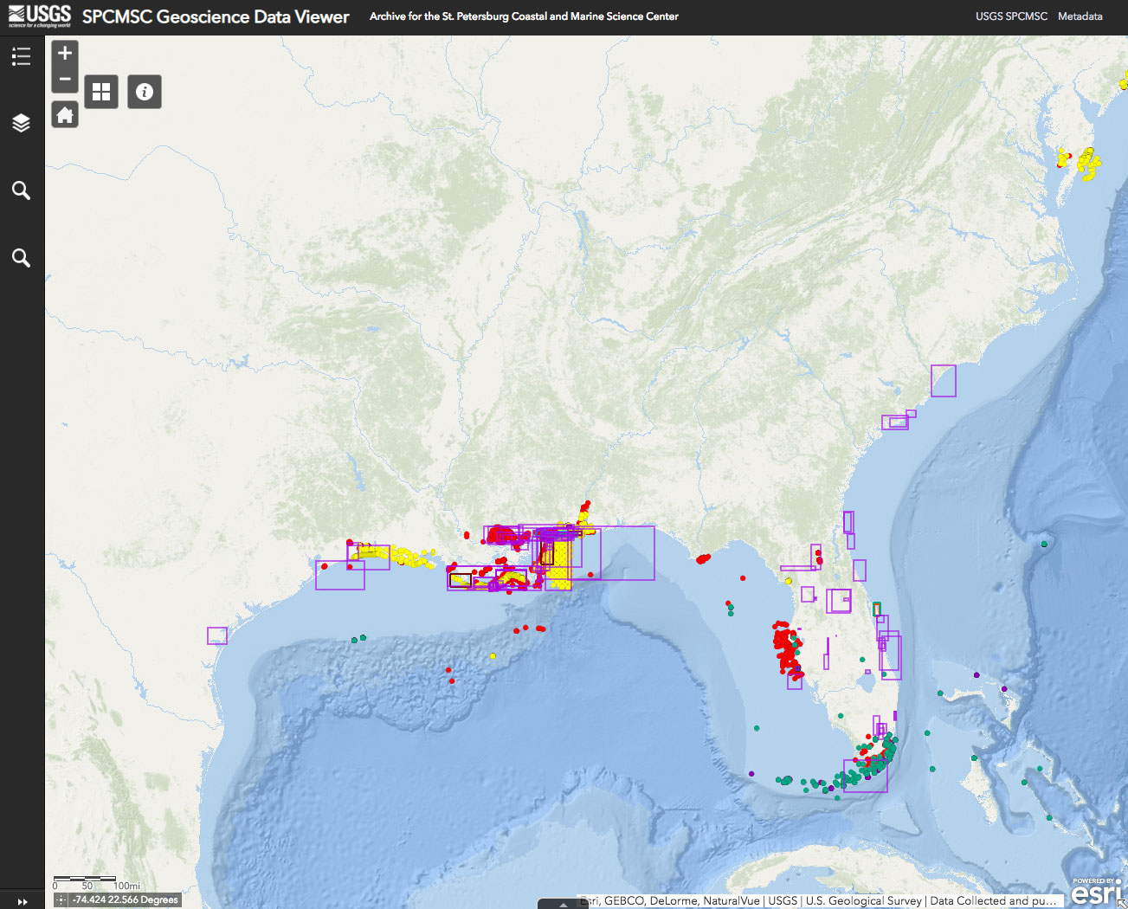
Task: Click the purple box off North Carolina coast
Action: point(944,381)
